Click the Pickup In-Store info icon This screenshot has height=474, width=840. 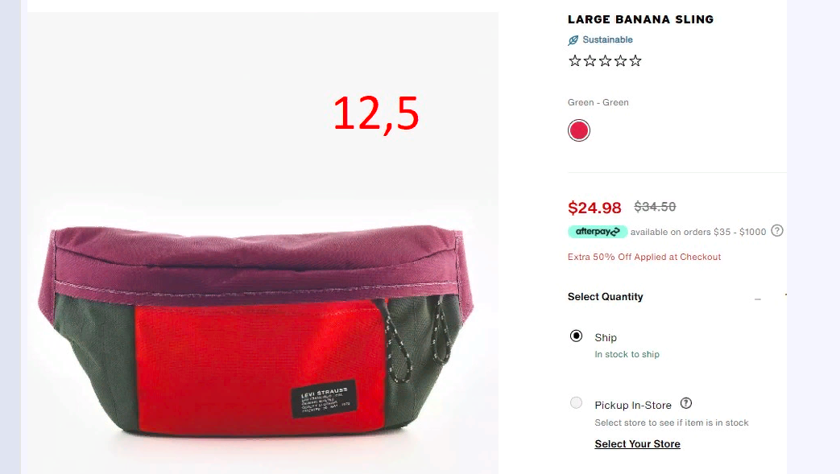[x=685, y=403]
